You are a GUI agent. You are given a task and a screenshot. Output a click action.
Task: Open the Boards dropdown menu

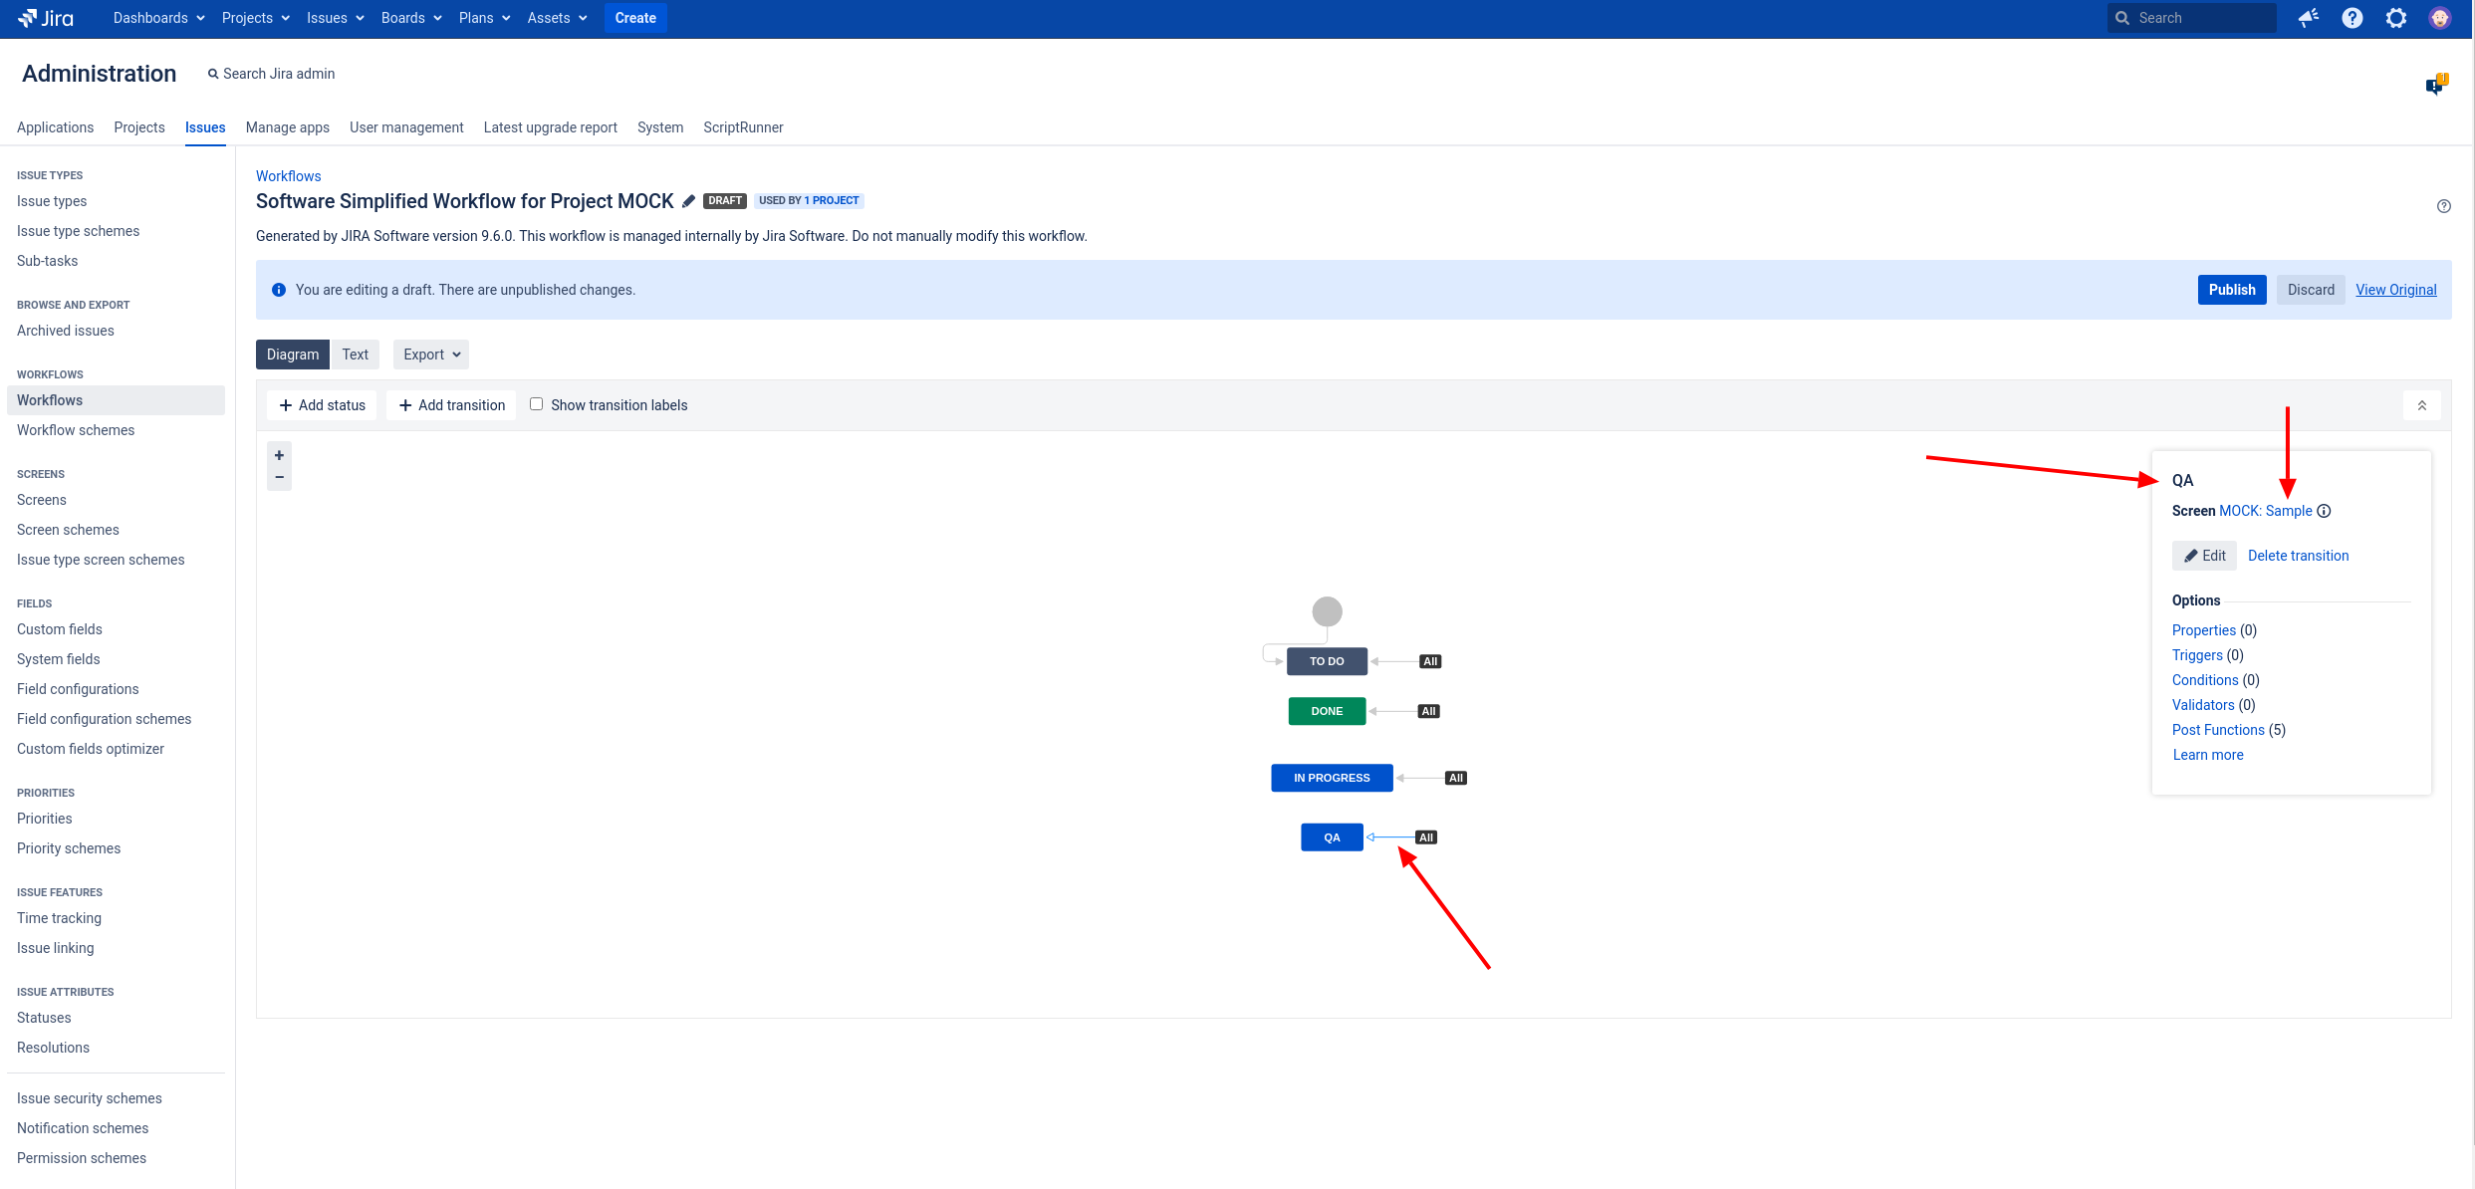(x=410, y=18)
